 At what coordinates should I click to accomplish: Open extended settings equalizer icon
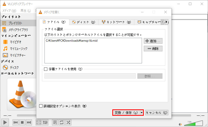coord(45,122)
